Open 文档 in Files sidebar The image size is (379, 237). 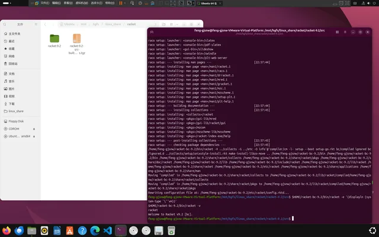click(20, 73)
